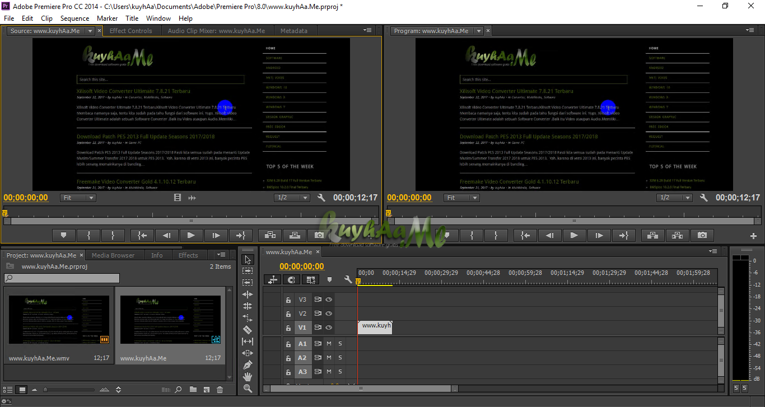Open Source monitor 1/2 resolution dropdown

click(292, 198)
